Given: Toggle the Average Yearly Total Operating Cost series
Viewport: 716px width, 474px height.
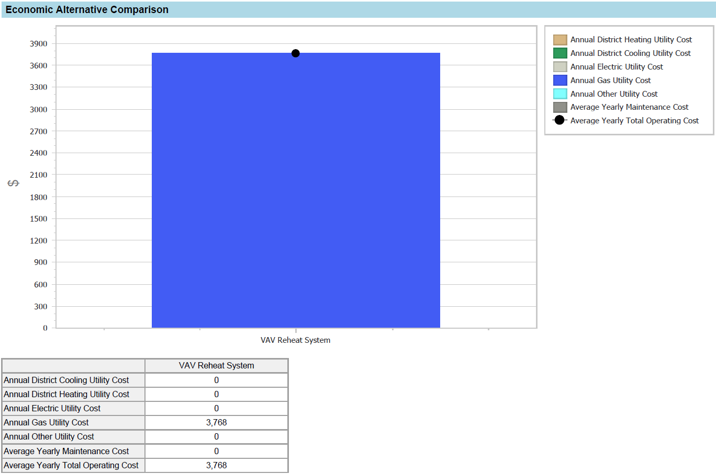Looking at the screenshot, I should [x=634, y=120].
